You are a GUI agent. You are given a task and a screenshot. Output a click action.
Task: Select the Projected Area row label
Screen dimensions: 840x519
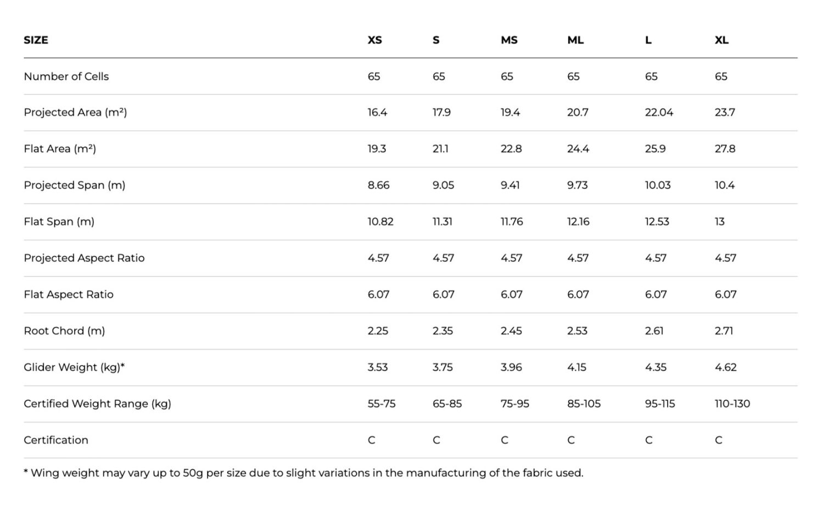(75, 113)
